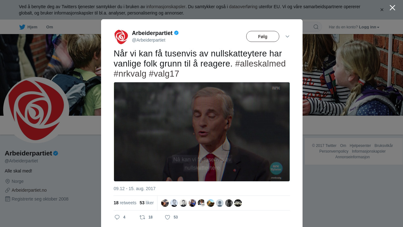Click the verified badge next to Arbeiderpartiet sidebar name

click(x=56, y=153)
